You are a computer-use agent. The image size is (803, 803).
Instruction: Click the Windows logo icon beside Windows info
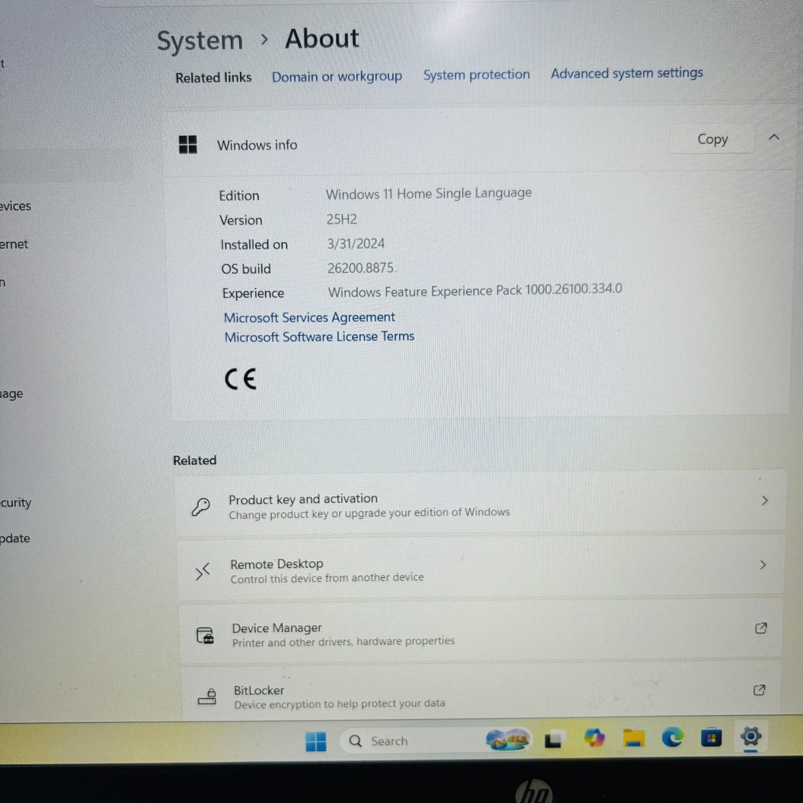(x=188, y=145)
